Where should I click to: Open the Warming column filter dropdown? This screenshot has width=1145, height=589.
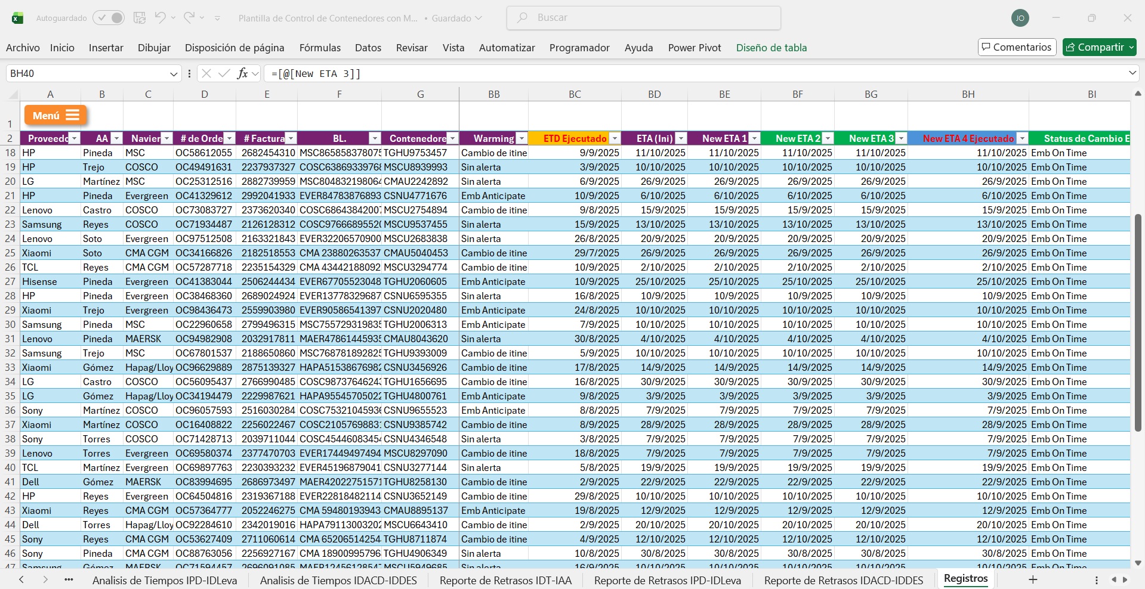tap(521, 138)
